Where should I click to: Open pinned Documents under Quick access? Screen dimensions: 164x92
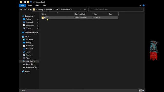pos(30,25)
